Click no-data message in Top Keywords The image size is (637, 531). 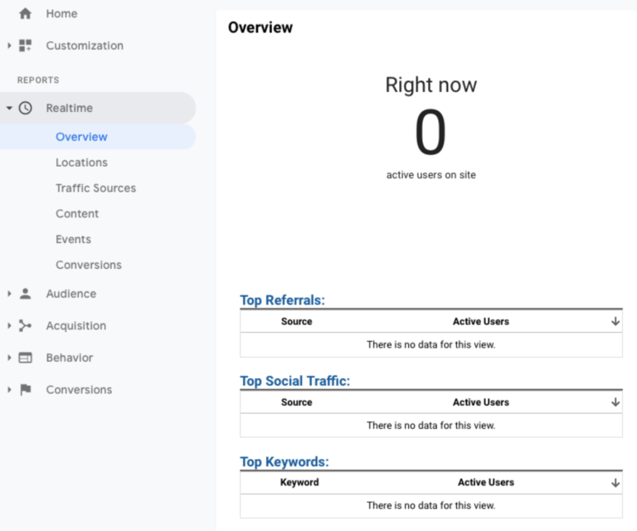(431, 505)
